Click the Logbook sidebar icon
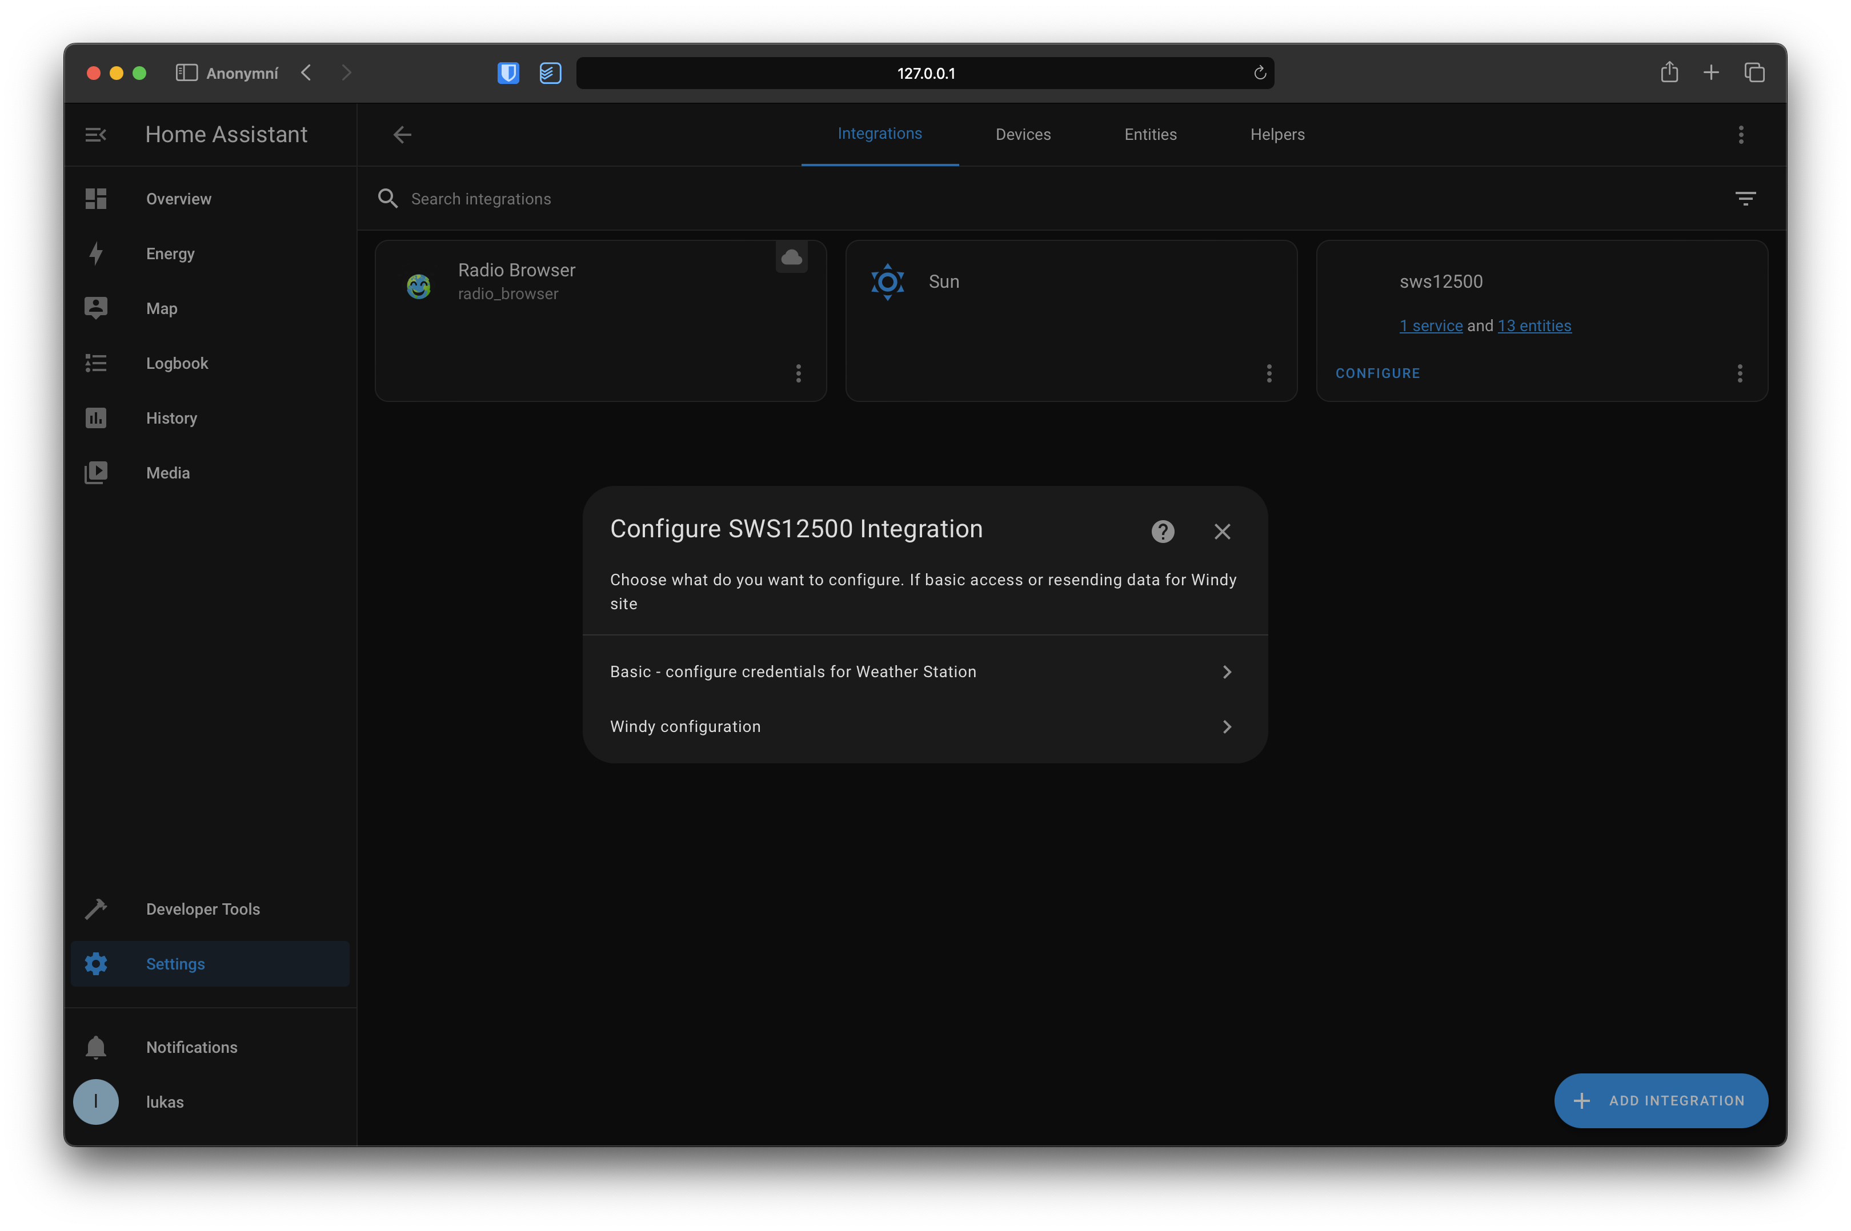The height and width of the screenshot is (1231, 1851). (x=95, y=363)
